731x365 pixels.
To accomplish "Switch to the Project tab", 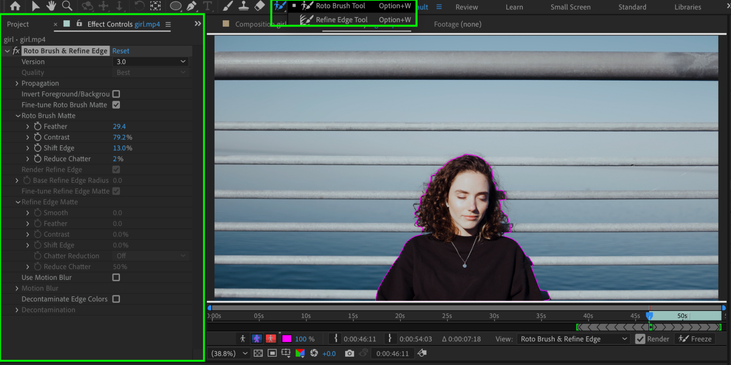I will tap(18, 24).
